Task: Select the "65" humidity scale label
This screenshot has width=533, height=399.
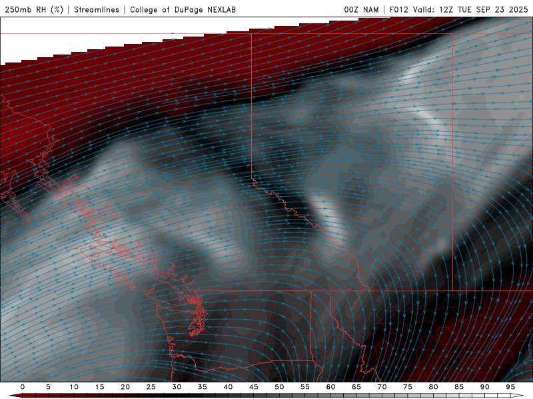Action: (356, 387)
